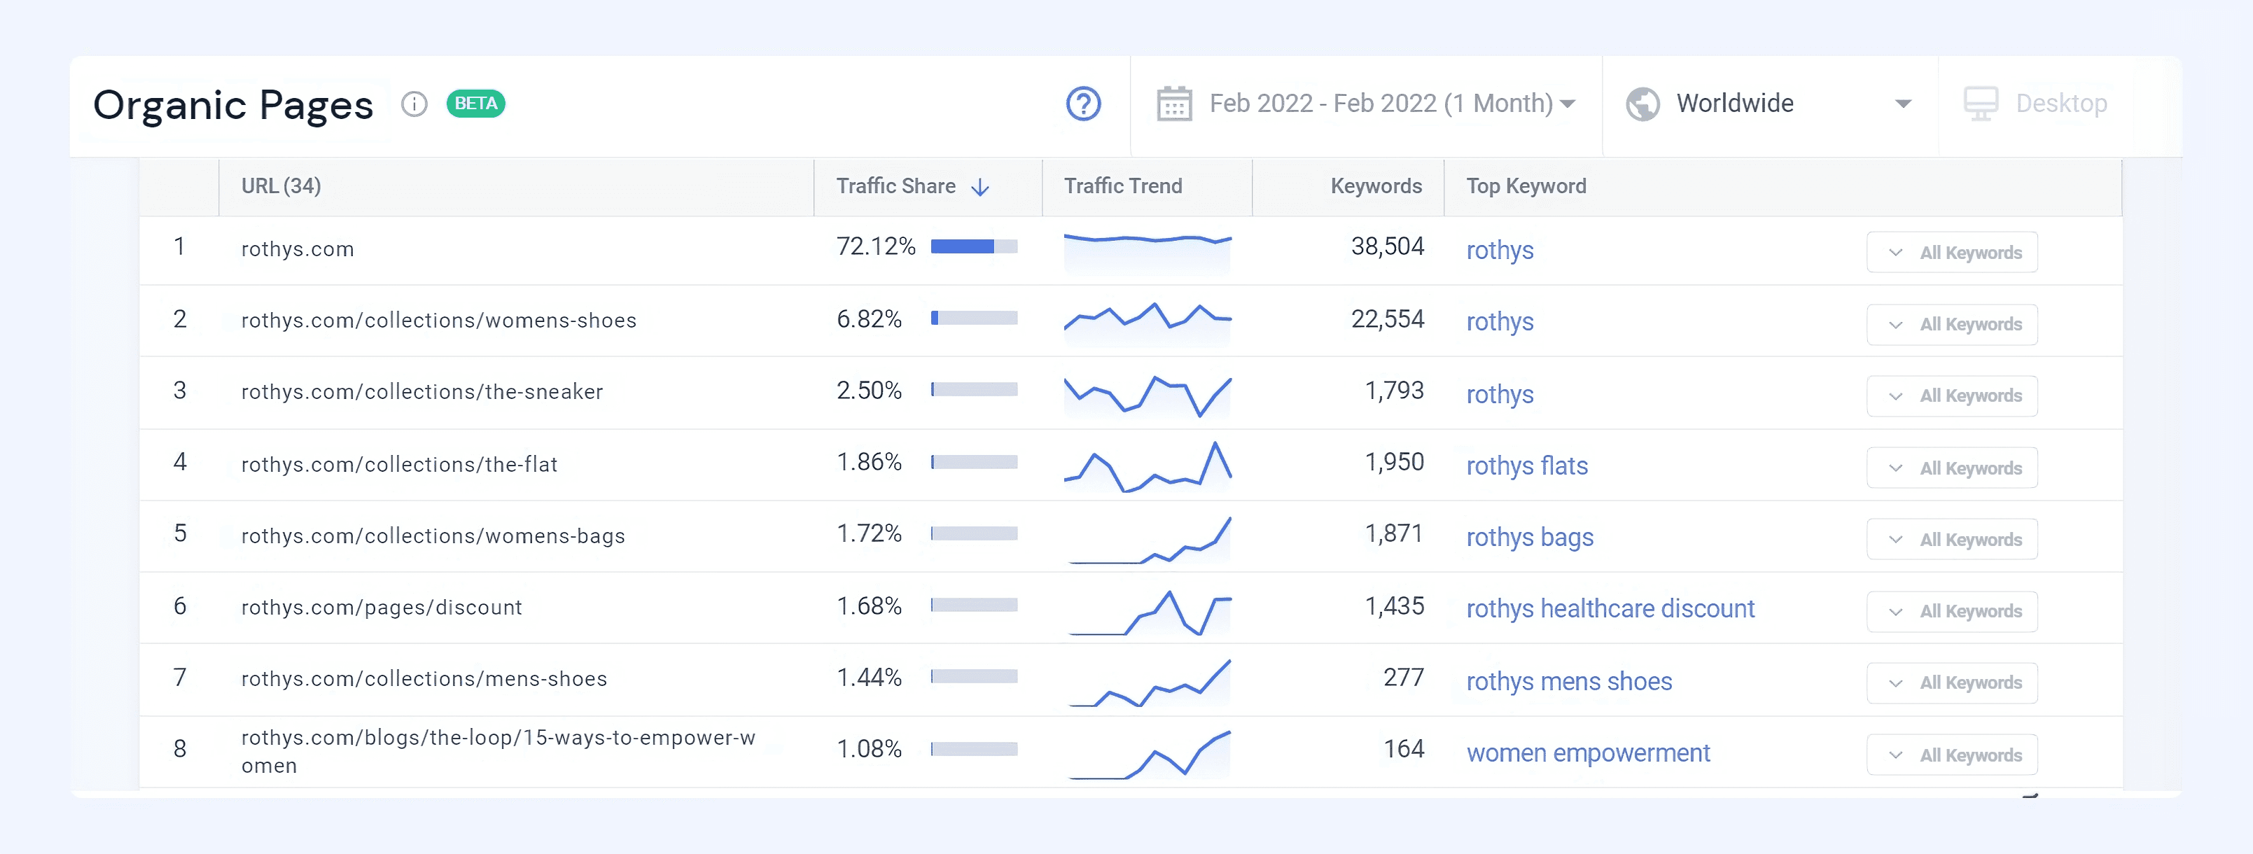Viewport: 2253px width, 854px height.
Task: Click the info icon beside Organic Pages
Action: point(414,104)
